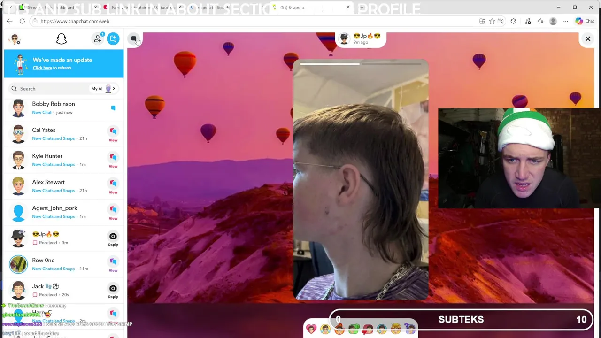Click the Snapchat ghost logo

coord(62,39)
